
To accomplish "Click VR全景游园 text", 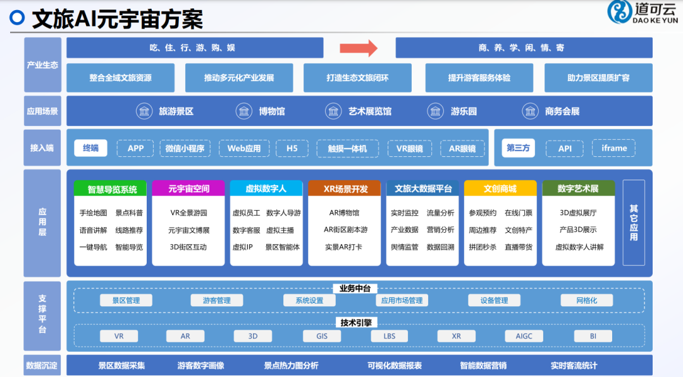I will 188,213.
